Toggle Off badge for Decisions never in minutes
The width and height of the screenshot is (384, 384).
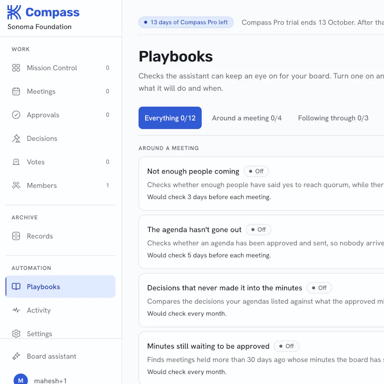point(319,288)
